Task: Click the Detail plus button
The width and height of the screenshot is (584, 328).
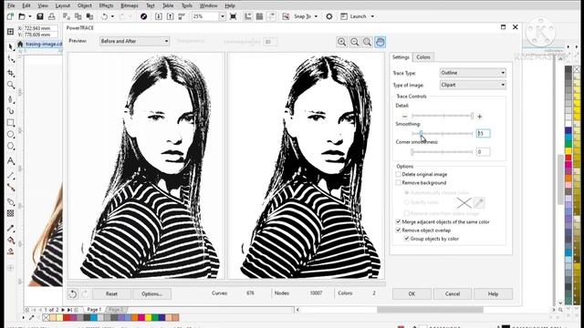Action: 480,117
